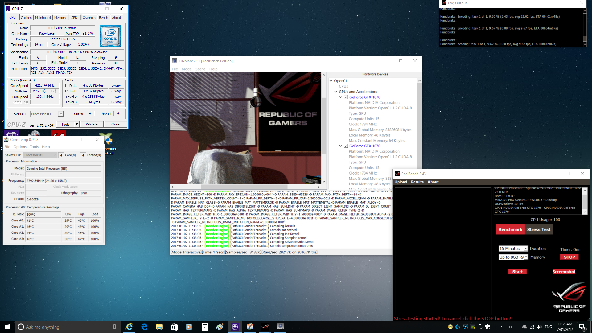The image size is (592, 333).
Task: Click the RealBench system info scroll-down arrow
Action: [x=585, y=212]
